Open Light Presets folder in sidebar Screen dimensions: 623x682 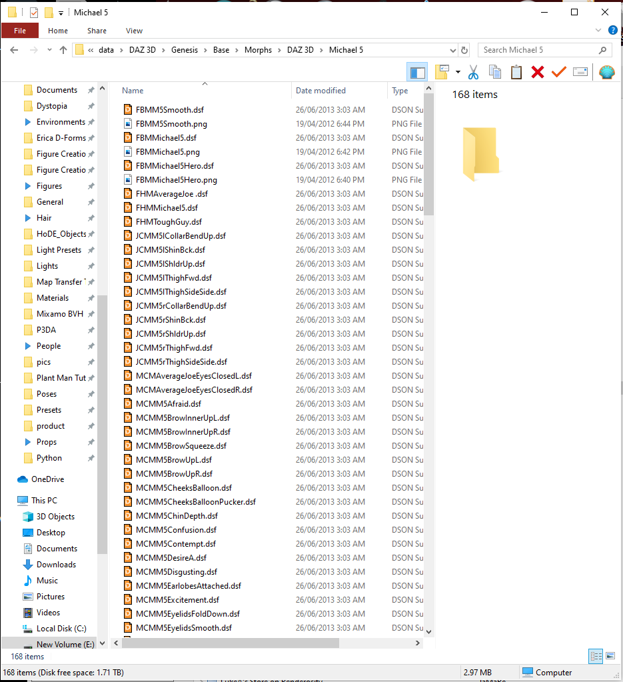[x=59, y=250]
